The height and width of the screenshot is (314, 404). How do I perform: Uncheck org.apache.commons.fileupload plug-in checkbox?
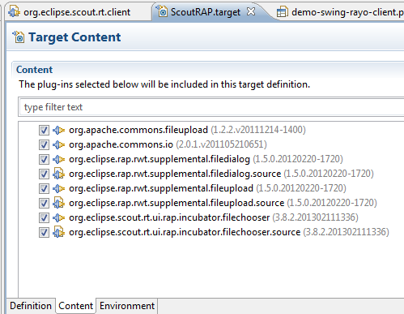pyautogui.click(x=44, y=130)
